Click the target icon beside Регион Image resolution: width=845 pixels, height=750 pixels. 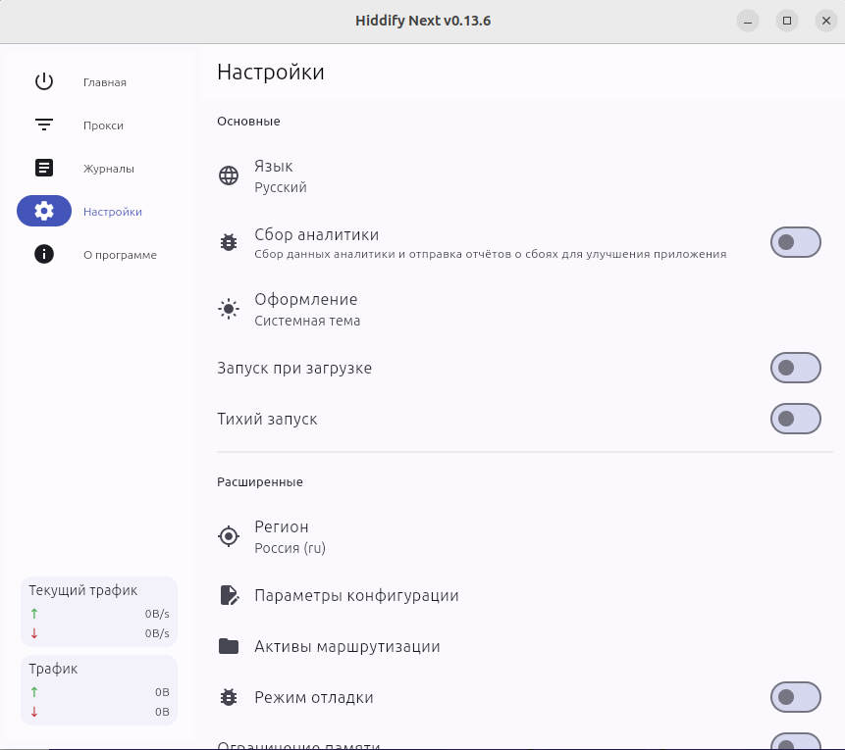tap(229, 536)
